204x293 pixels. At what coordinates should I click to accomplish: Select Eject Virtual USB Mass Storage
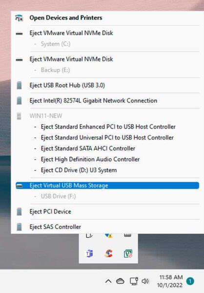coord(107,186)
